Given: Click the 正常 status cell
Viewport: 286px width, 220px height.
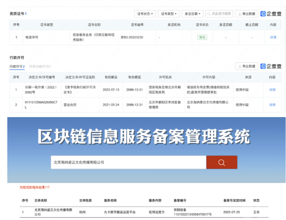Looking at the screenshot, I should (256, 212).
